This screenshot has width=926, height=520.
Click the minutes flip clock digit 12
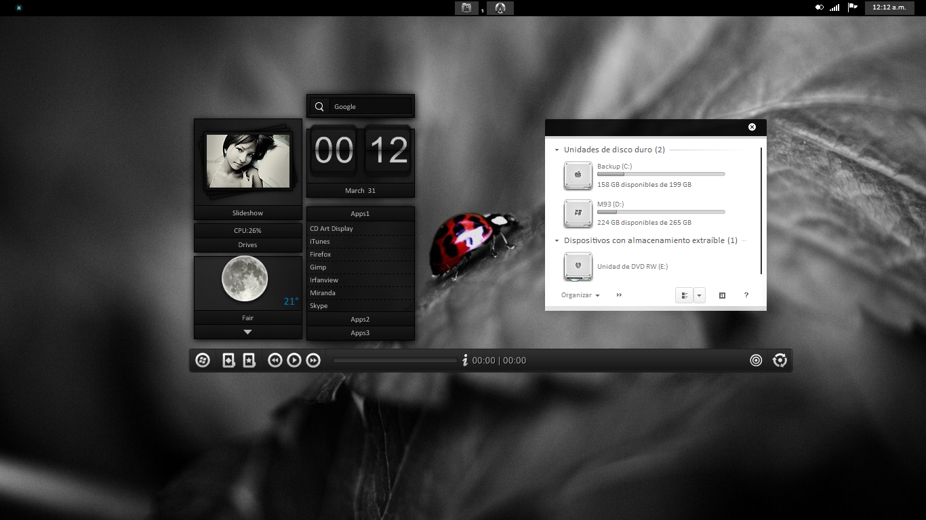pyautogui.click(x=388, y=150)
